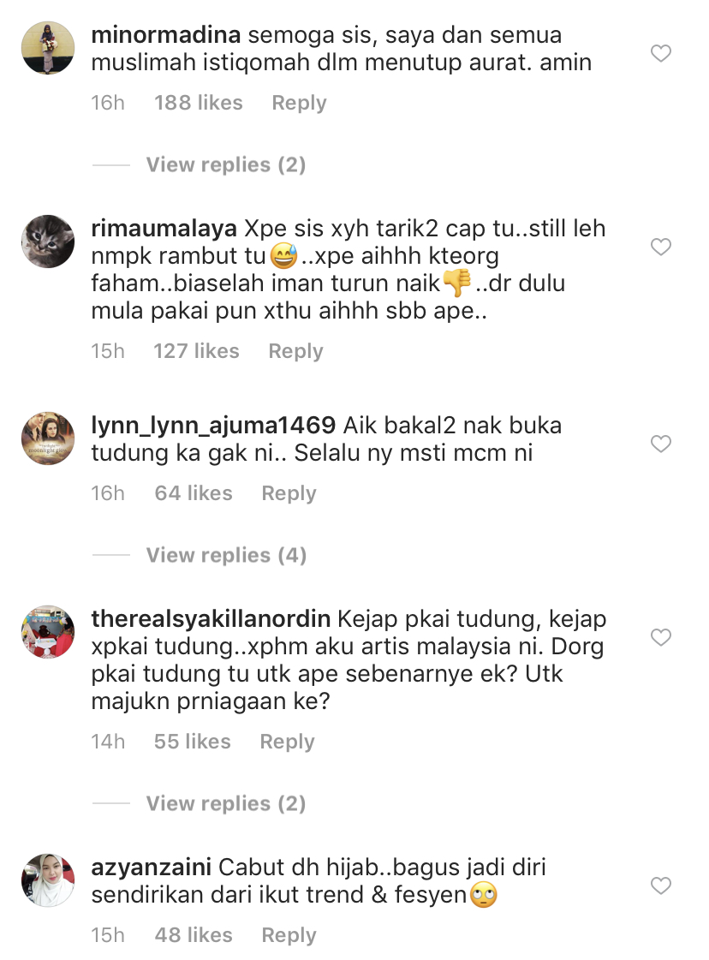
Task: Tap the heart icon on rimaumalaya's comment
Action: click(x=661, y=247)
